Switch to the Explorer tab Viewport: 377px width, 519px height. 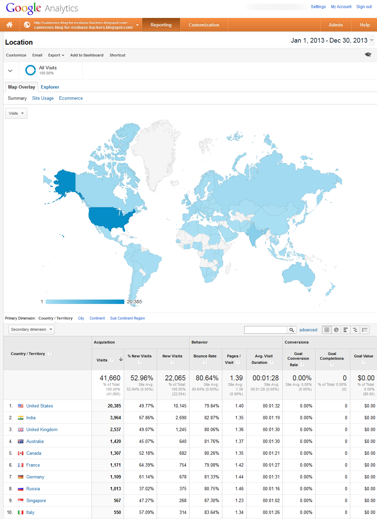(x=50, y=87)
